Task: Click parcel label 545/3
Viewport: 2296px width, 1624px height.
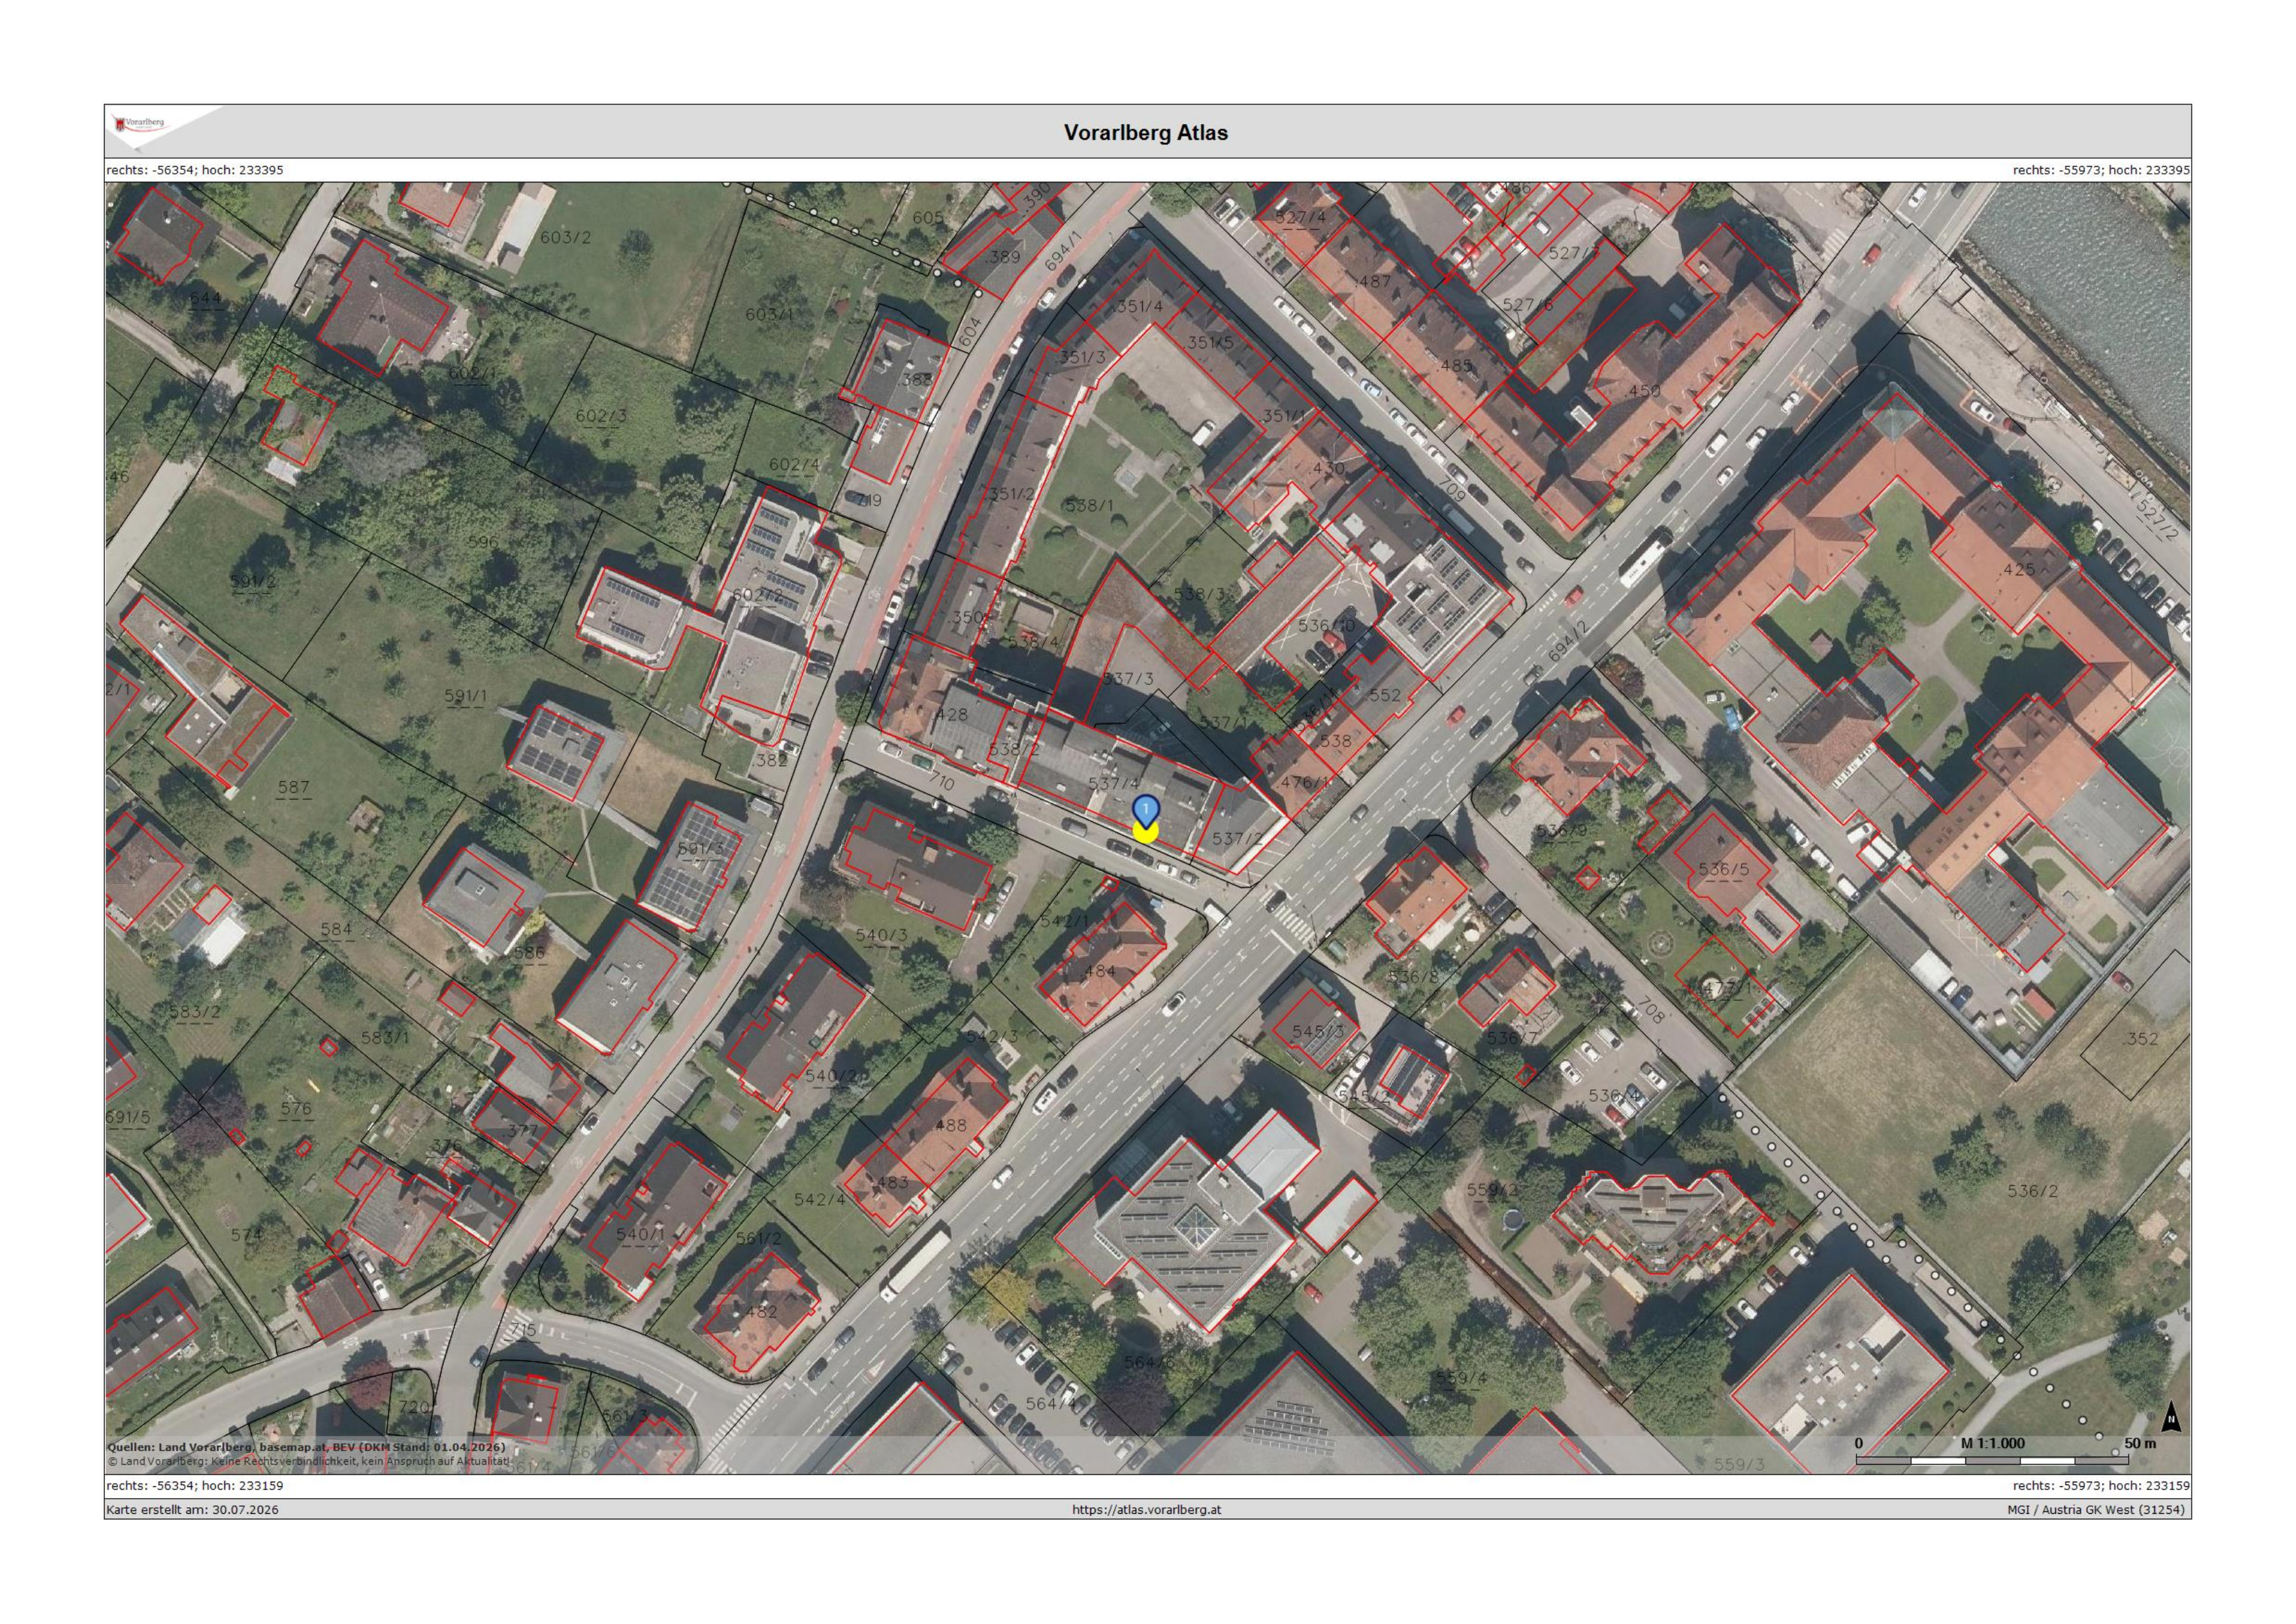Action: (1318, 1031)
